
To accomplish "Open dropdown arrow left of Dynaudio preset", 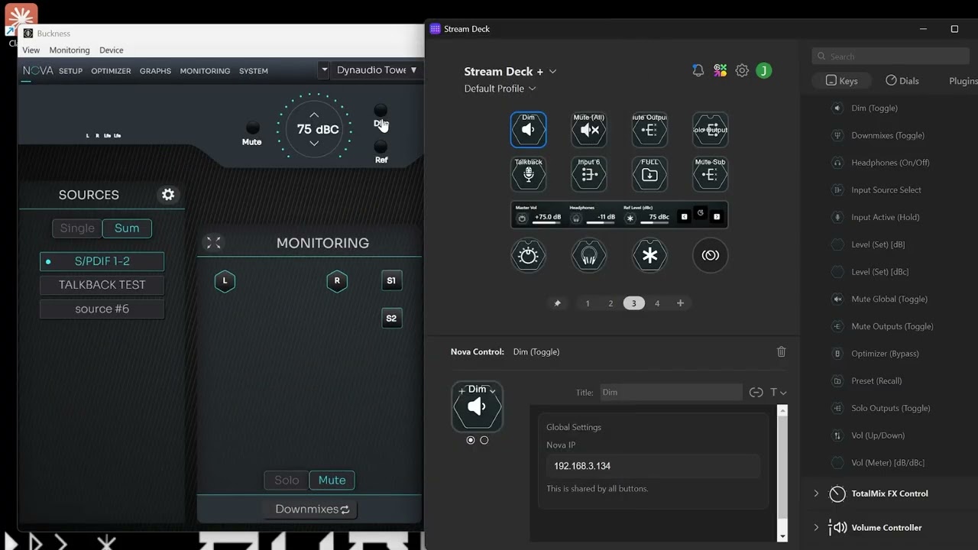I will [324, 70].
